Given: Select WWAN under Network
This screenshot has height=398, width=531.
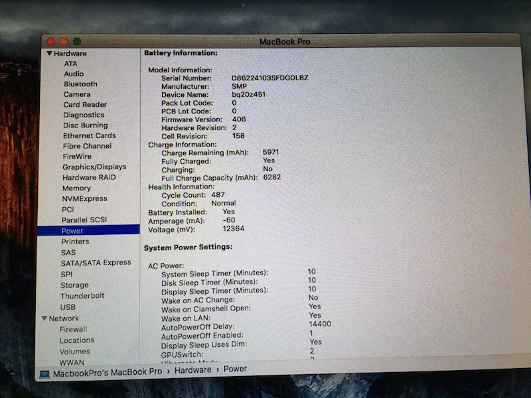Looking at the screenshot, I should point(72,362).
